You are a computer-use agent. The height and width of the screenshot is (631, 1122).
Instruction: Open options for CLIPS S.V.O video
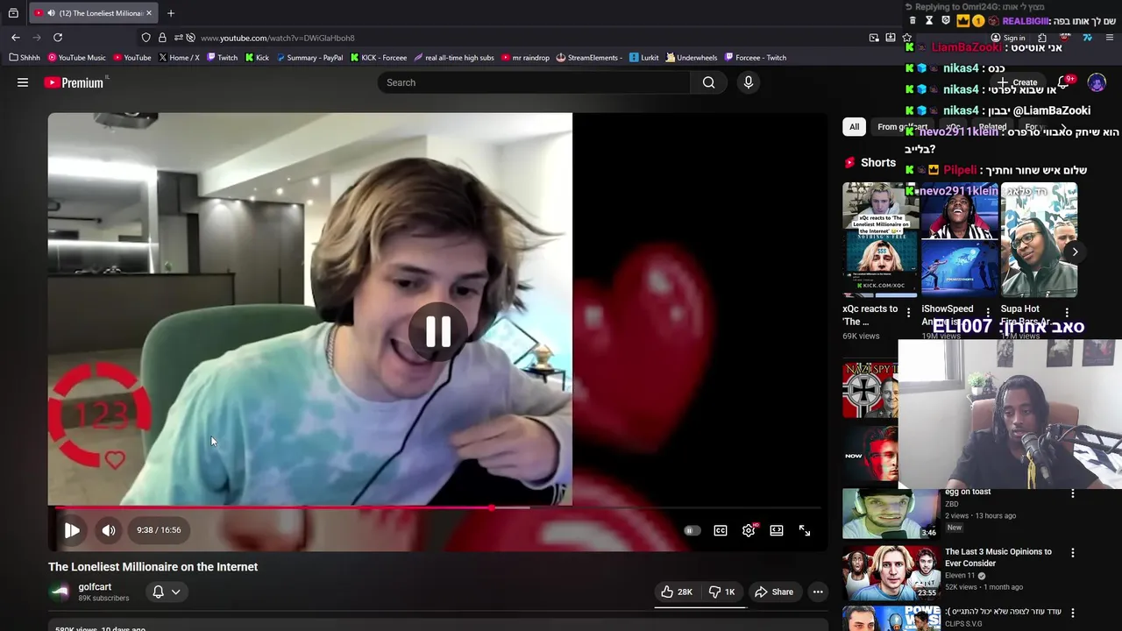(1072, 613)
